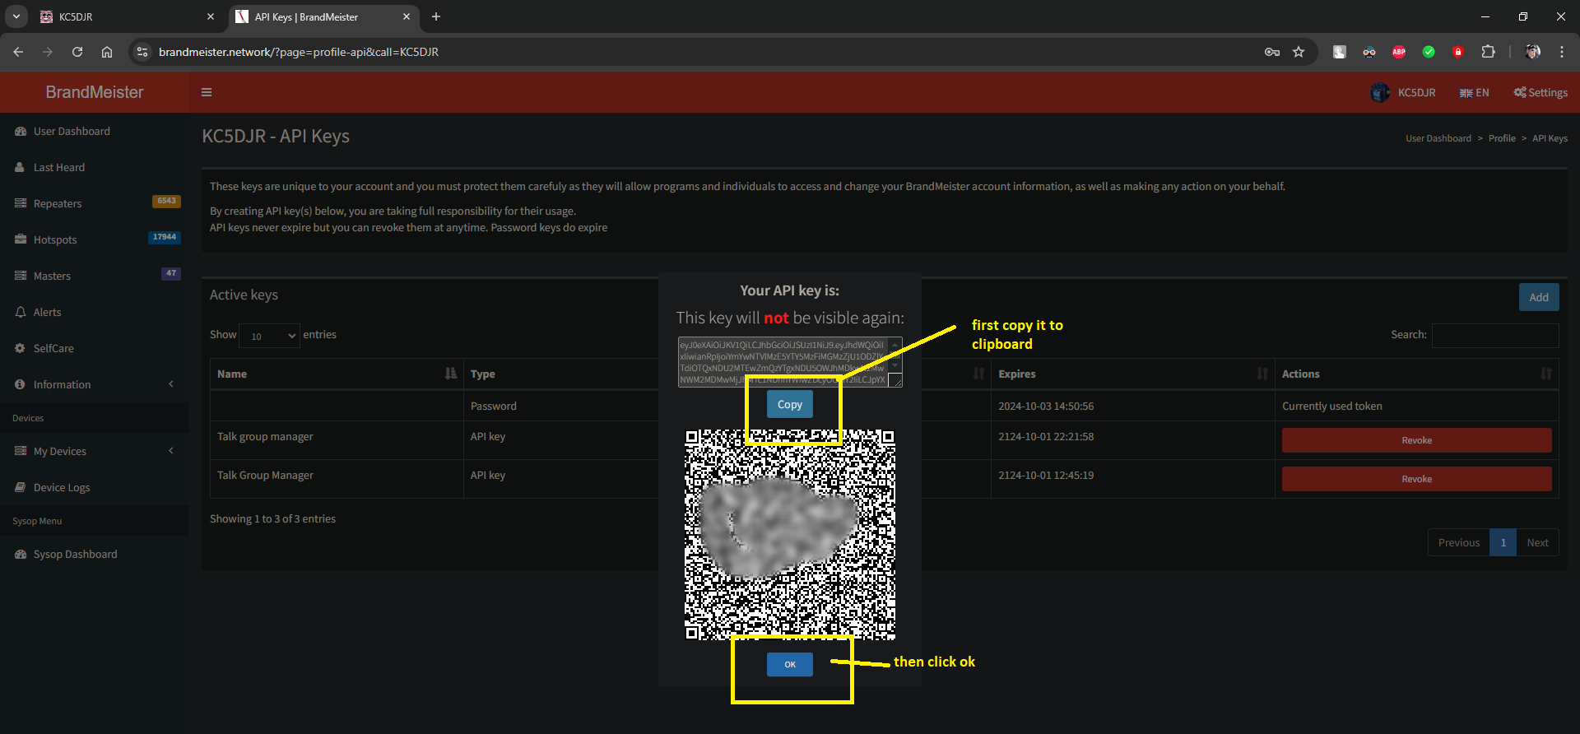Open the Settings gears in header
1580x734 pixels.
coord(1540,93)
